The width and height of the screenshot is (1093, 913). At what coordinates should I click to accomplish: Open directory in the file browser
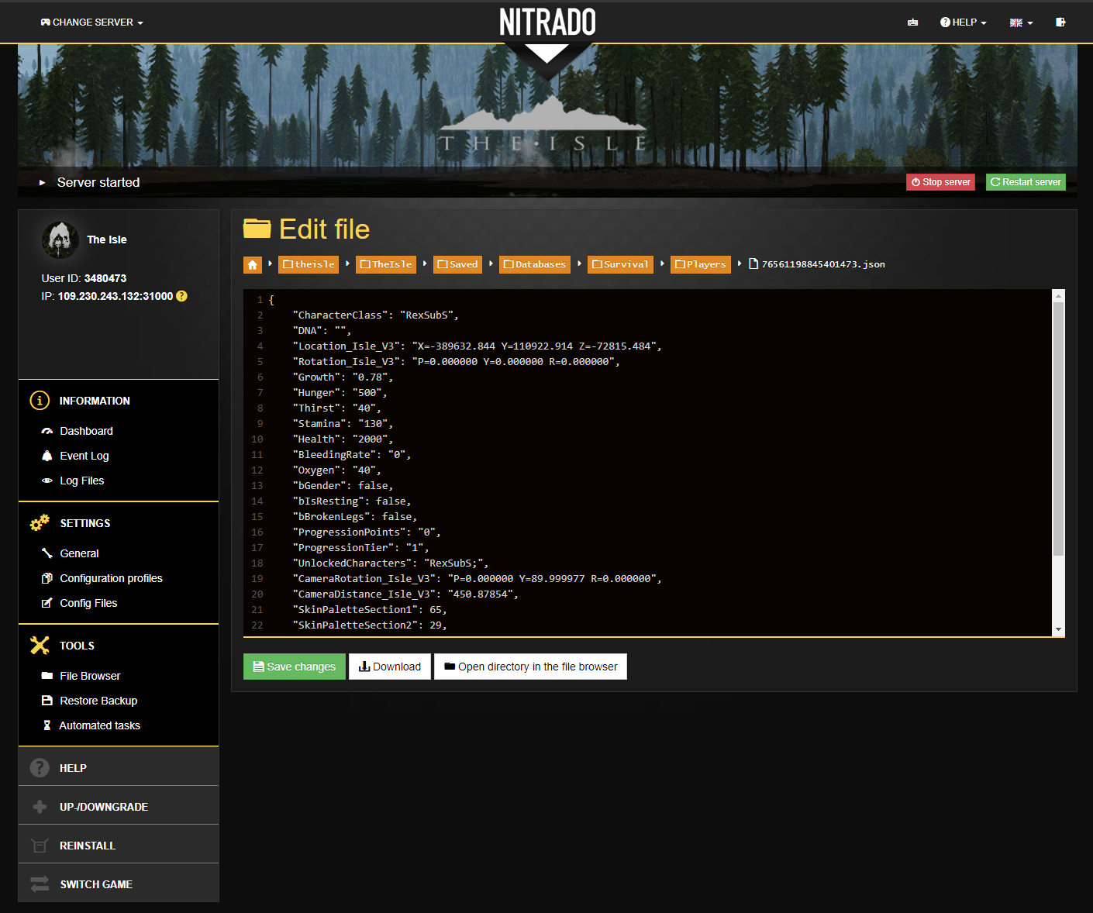click(531, 667)
